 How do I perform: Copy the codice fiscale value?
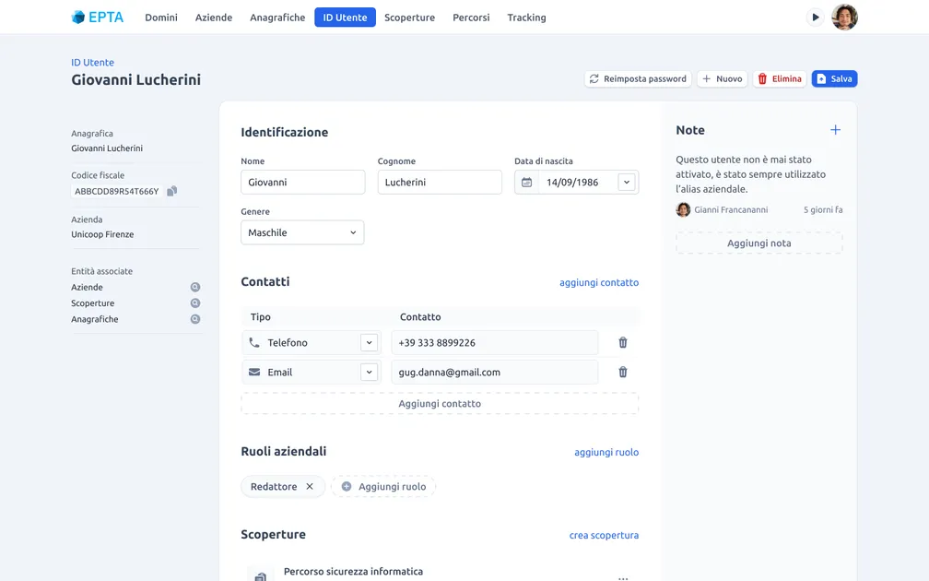[x=172, y=192]
